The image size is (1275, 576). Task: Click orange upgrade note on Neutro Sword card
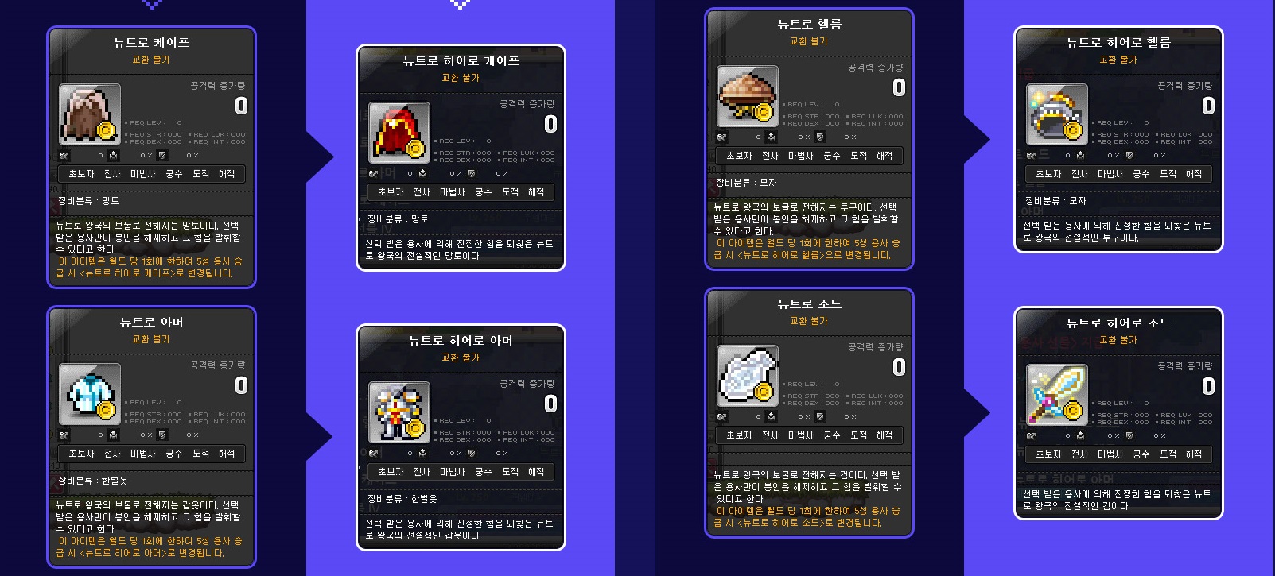(808, 516)
